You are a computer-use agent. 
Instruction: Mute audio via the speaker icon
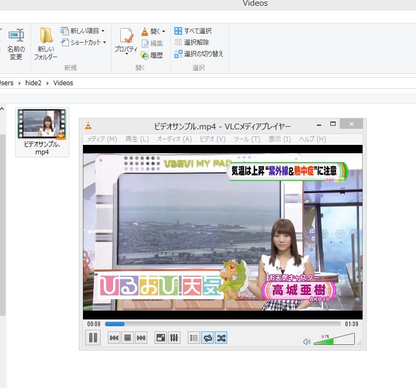coord(307,341)
